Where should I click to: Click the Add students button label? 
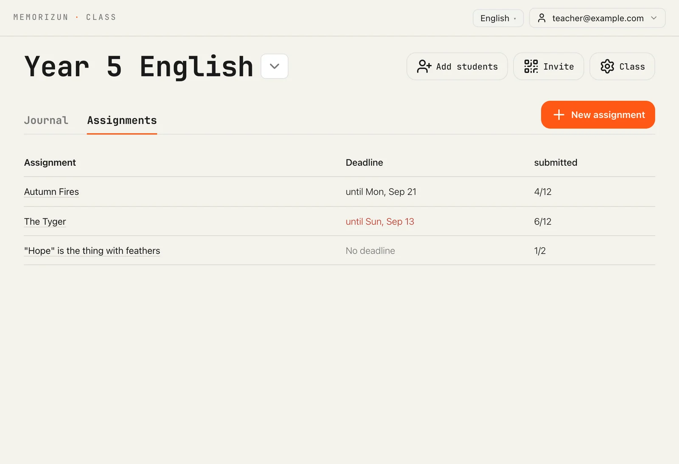point(467,67)
